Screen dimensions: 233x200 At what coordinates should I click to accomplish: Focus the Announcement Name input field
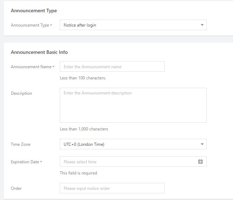tap(112, 67)
